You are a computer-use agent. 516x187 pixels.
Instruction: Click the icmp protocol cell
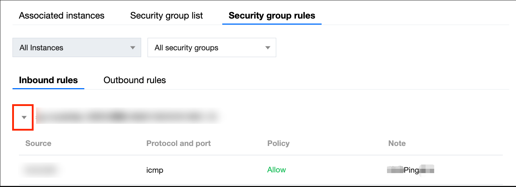click(x=155, y=170)
